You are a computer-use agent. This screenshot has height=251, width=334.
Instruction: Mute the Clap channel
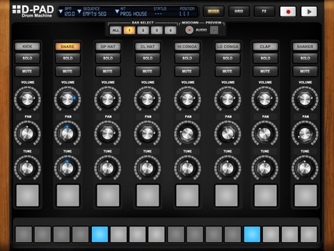pyautogui.click(x=265, y=71)
